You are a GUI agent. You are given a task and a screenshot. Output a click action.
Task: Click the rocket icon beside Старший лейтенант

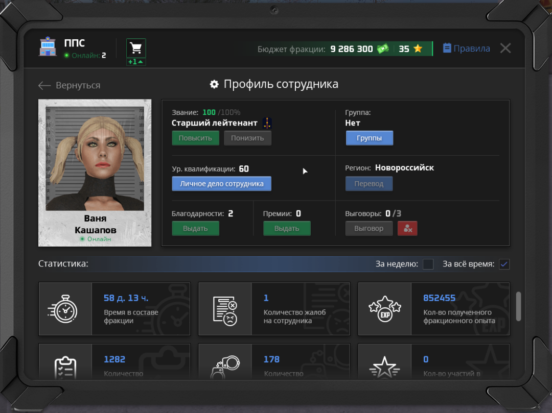point(265,123)
